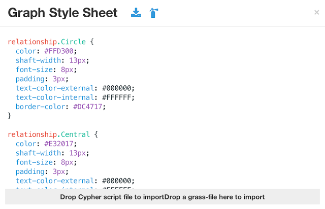Close the Graph Style Sheet dialog
Screen dimensions: 325x209
point(317,13)
